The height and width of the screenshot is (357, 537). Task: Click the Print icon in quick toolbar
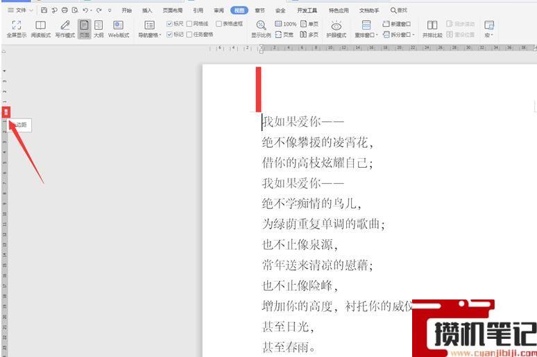click(x=65, y=10)
